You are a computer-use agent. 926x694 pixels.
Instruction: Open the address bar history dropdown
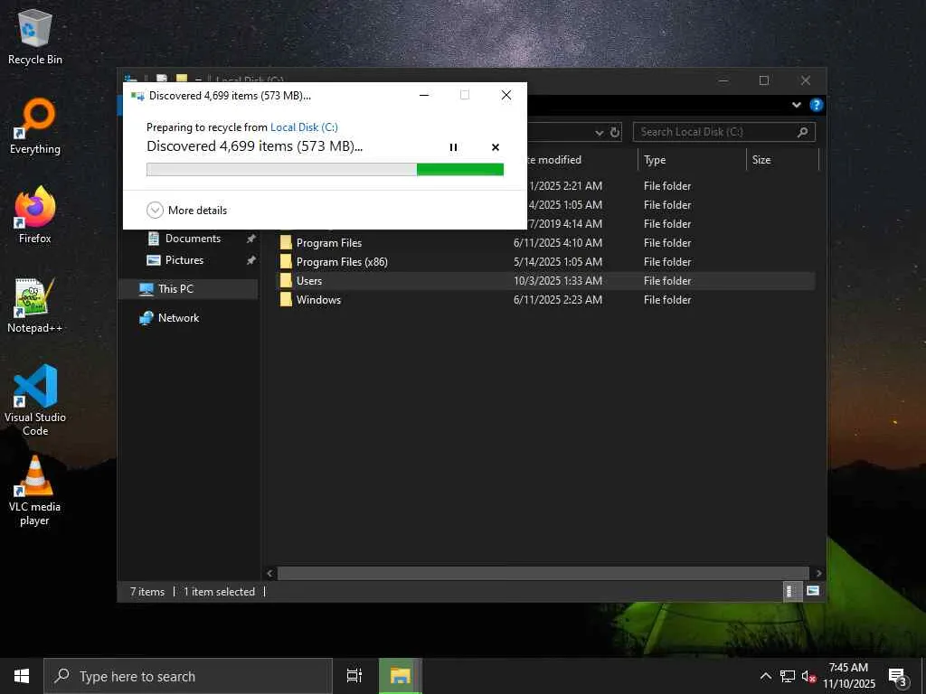599,133
